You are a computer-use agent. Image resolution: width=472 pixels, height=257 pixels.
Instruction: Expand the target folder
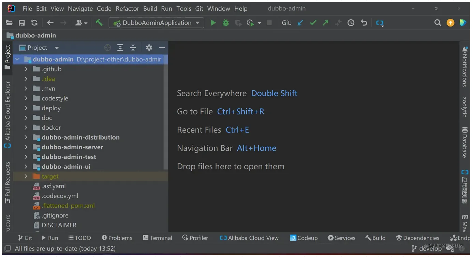[x=26, y=176]
